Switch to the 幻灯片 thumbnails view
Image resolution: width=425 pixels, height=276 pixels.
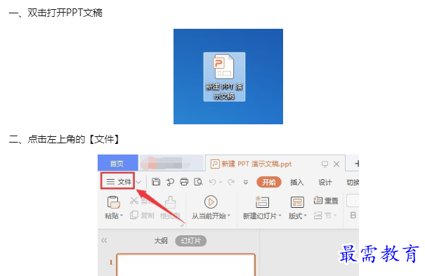[x=191, y=241]
